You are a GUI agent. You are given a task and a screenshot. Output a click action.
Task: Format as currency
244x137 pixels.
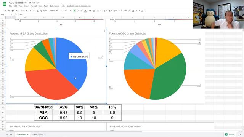pyautogui.click(x=30, y=11)
